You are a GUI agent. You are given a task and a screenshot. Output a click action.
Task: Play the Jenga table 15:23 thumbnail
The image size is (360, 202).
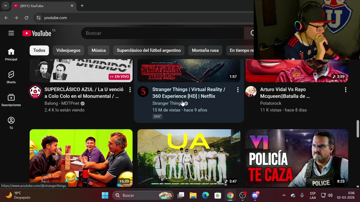(x=81, y=158)
